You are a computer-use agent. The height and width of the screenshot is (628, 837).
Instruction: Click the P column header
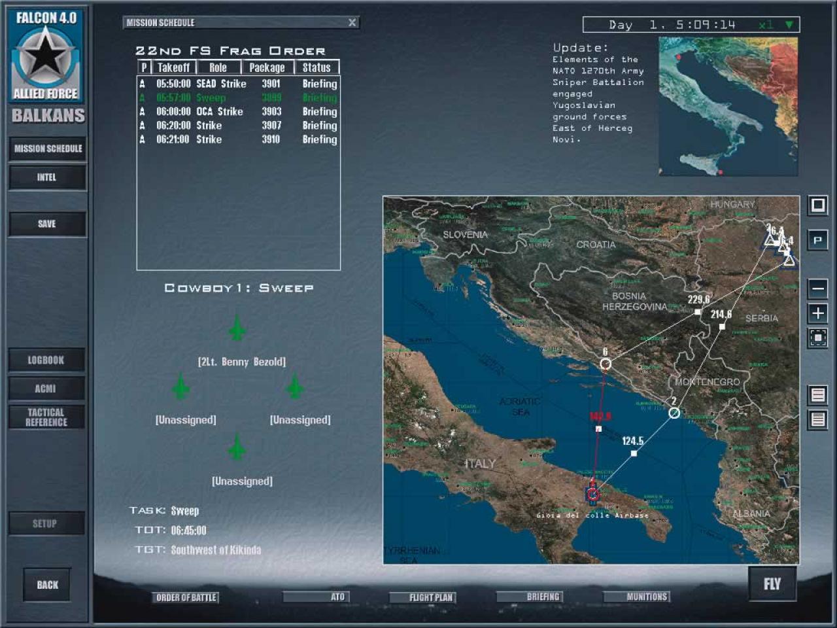144,67
